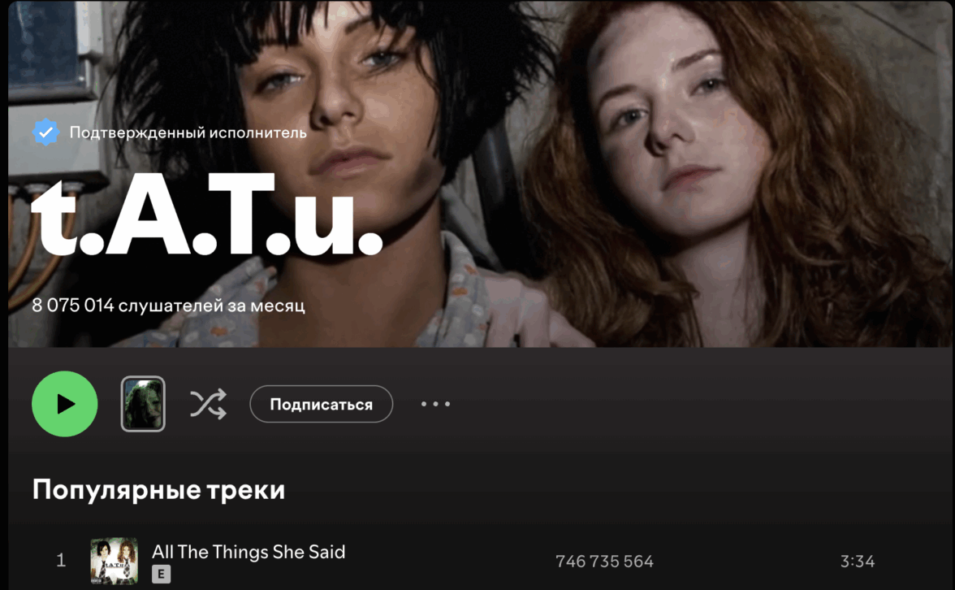
Task: Open the All The Things She Said title
Action: (248, 552)
